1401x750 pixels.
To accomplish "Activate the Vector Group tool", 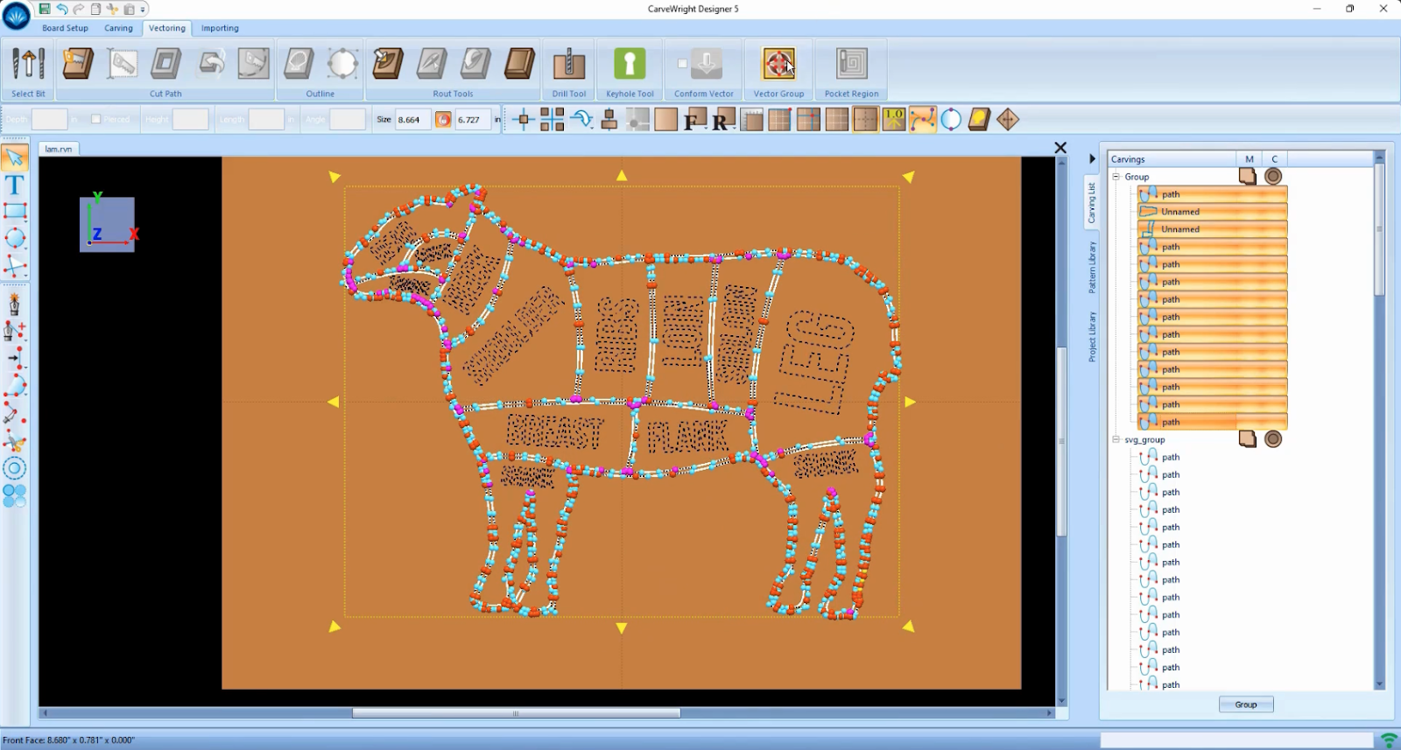I will [x=778, y=65].
